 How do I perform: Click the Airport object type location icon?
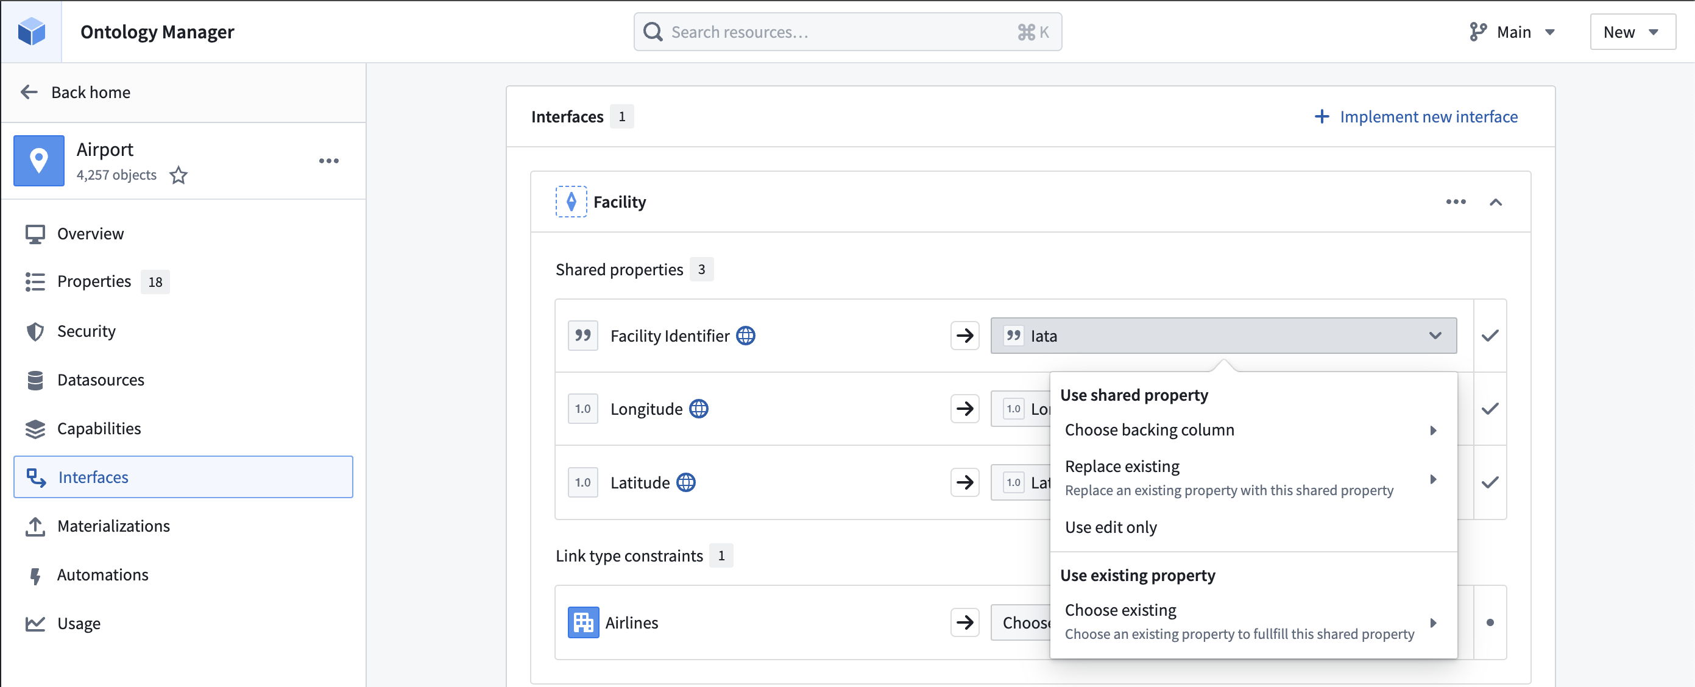click(39, 161)
